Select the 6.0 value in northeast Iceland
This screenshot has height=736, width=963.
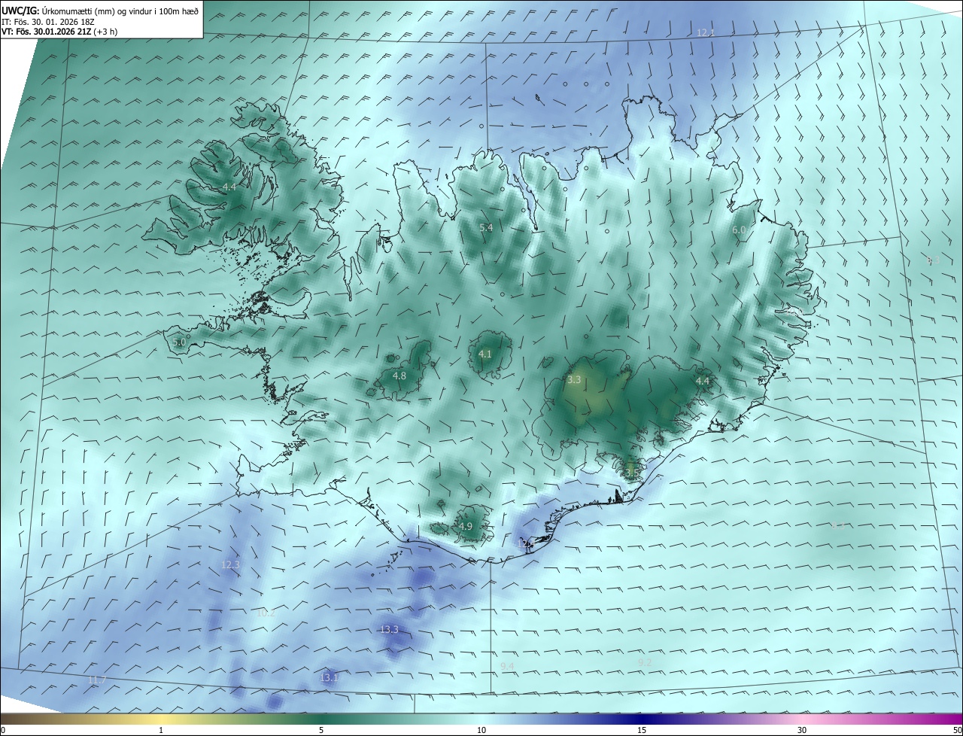click(739, 230)
